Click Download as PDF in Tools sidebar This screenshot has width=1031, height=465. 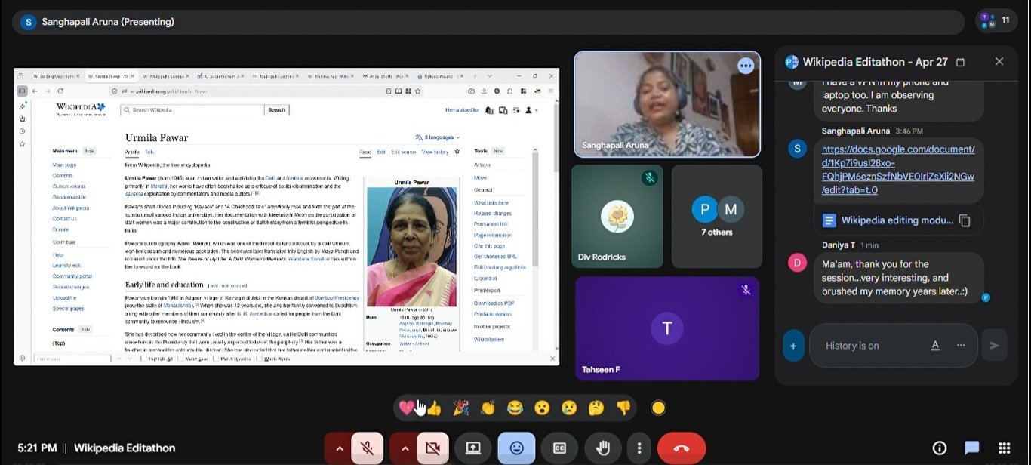pos(494,303)
